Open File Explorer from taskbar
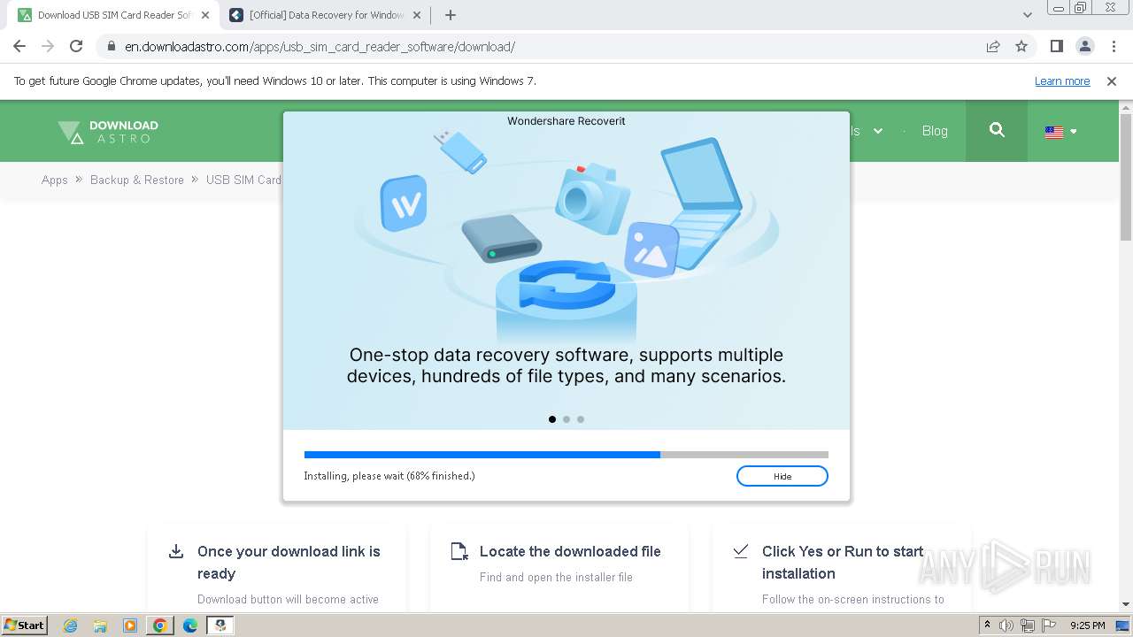Image resolution: width=1133 pixels, height=637 pixels. point(100,625)
